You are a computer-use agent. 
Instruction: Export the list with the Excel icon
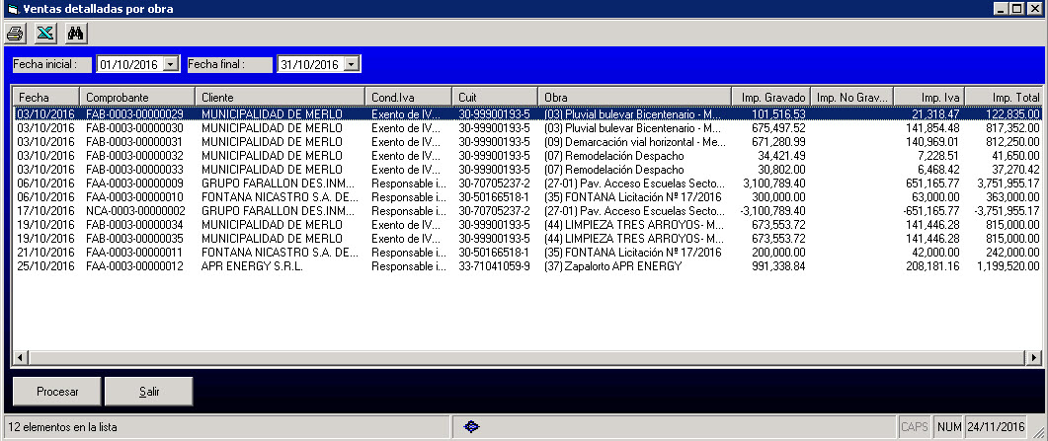tap(44, 33)
